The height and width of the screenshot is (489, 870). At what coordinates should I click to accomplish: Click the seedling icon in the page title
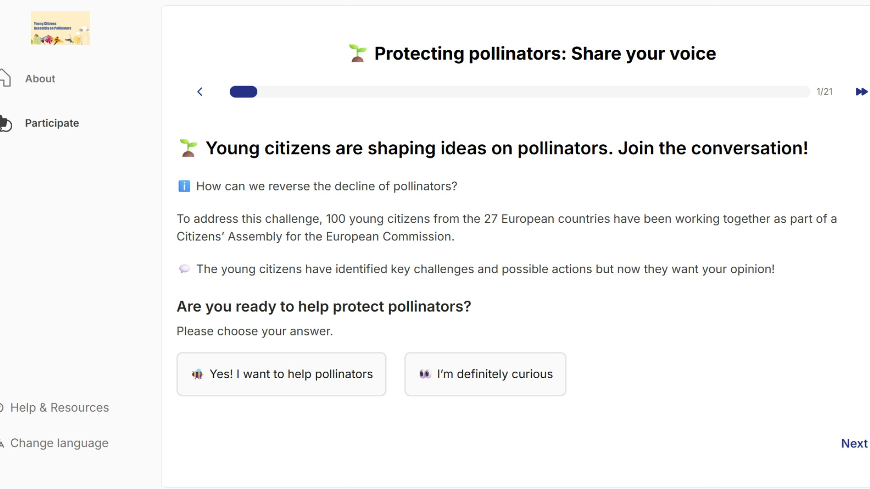(358, 53)
